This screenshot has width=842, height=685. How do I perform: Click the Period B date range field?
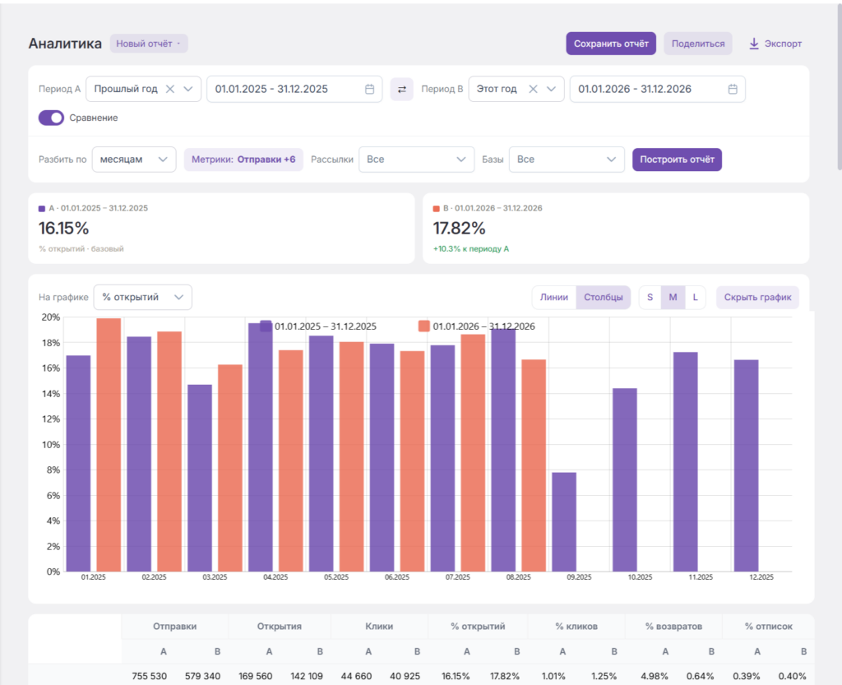pyautogui.click(x=657, y=89)
